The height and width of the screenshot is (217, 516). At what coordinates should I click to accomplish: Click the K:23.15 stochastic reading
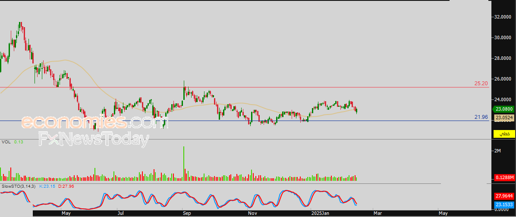pos(47,186)
